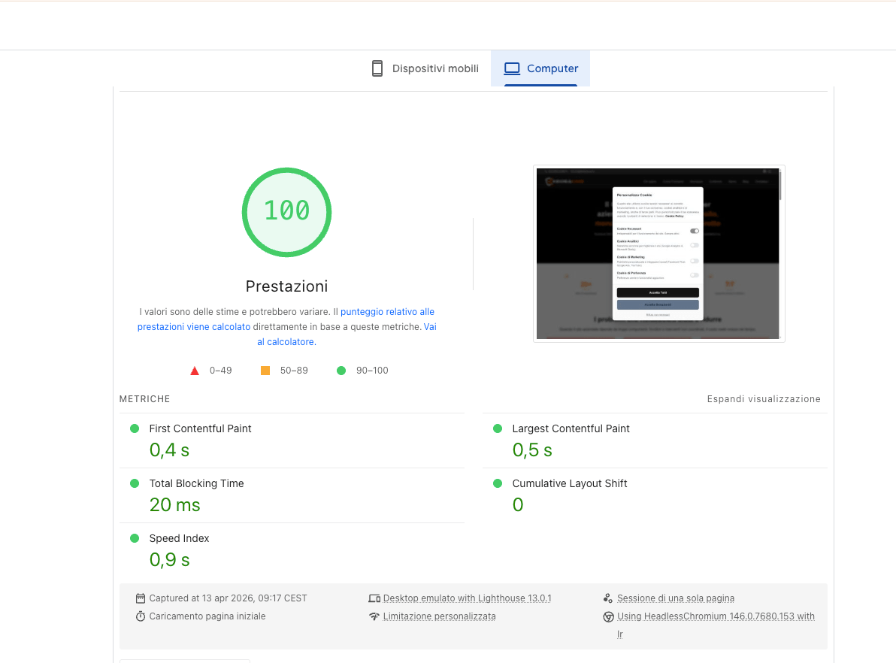Screen dimensions: 896x663
Task: Click the desktop emulation icon in the footer
Action: (x=375, y=598)
